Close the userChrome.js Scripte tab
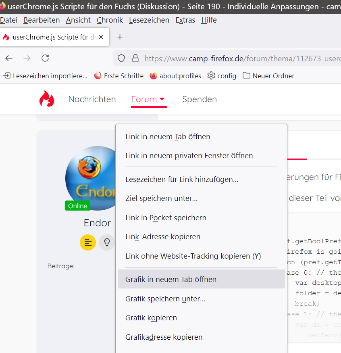Image resolution: width=341 pixels, height=353 pixels. coord(101,37)
